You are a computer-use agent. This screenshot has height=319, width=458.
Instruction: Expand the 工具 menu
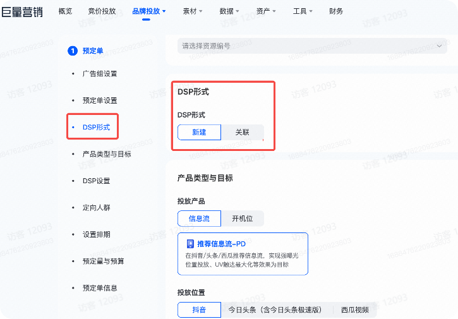click(x=303, y=11)
